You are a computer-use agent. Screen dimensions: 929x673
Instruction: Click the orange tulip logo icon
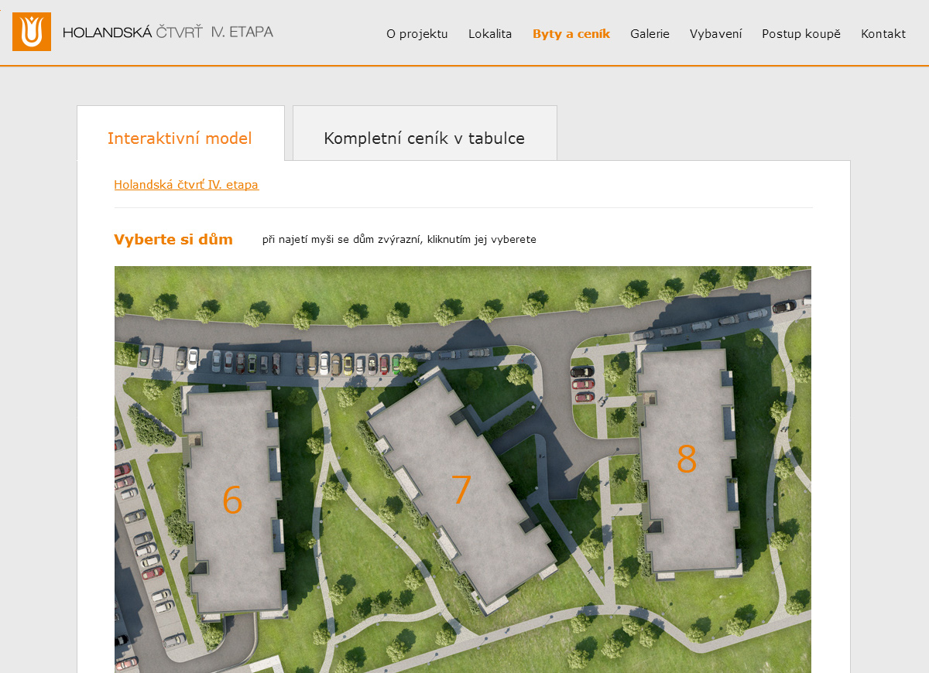point(32,32)
